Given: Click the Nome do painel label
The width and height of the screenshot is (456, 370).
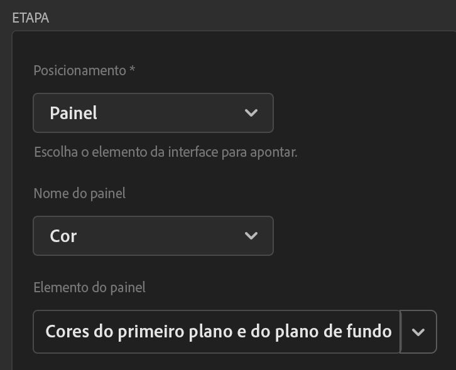Looking at the screenshot, I should (x=79, y=193).
